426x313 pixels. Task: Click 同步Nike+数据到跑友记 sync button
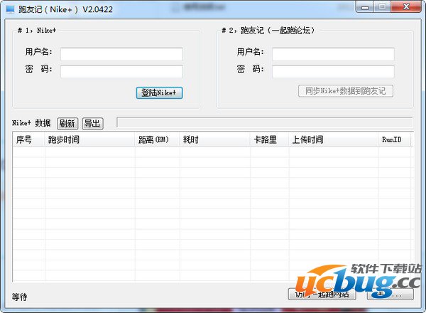[x=346, y=91]
